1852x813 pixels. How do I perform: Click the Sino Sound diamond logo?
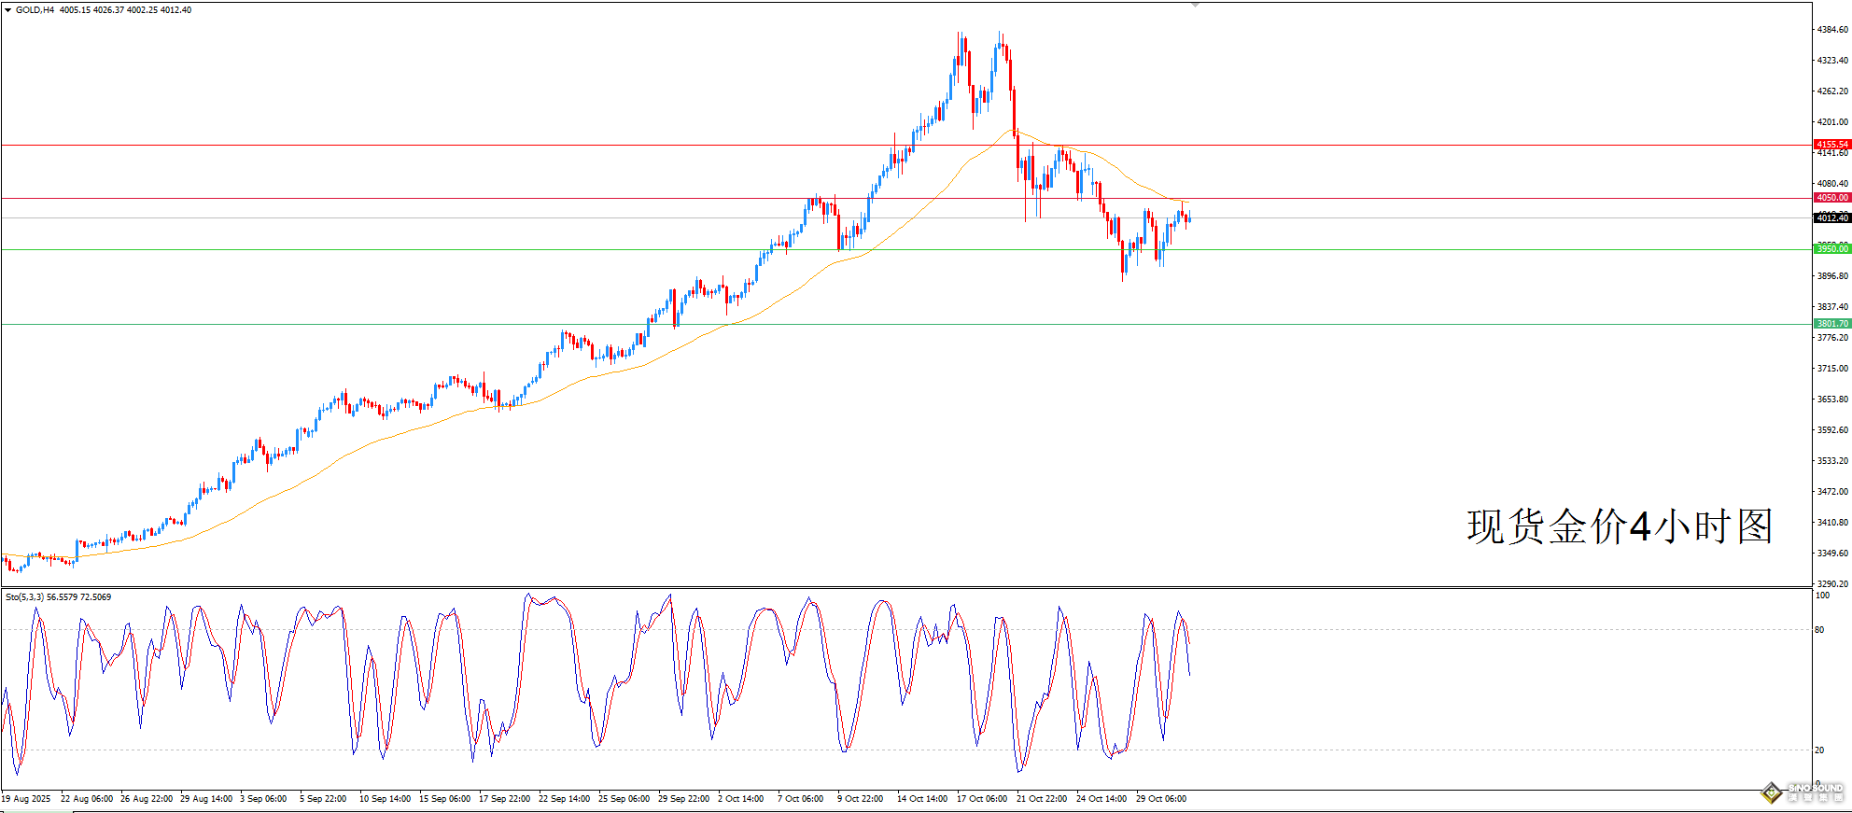tap(1771, 792)
